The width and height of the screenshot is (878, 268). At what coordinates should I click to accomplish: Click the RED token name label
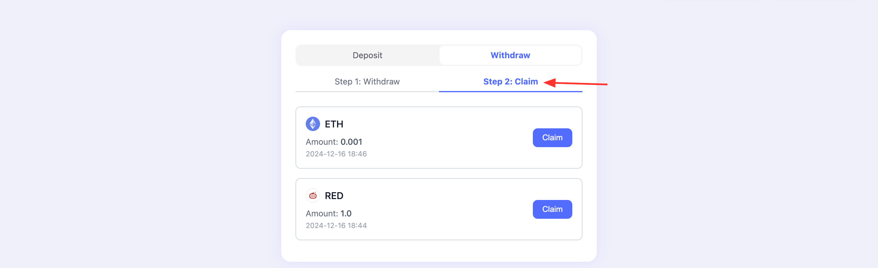334,195
